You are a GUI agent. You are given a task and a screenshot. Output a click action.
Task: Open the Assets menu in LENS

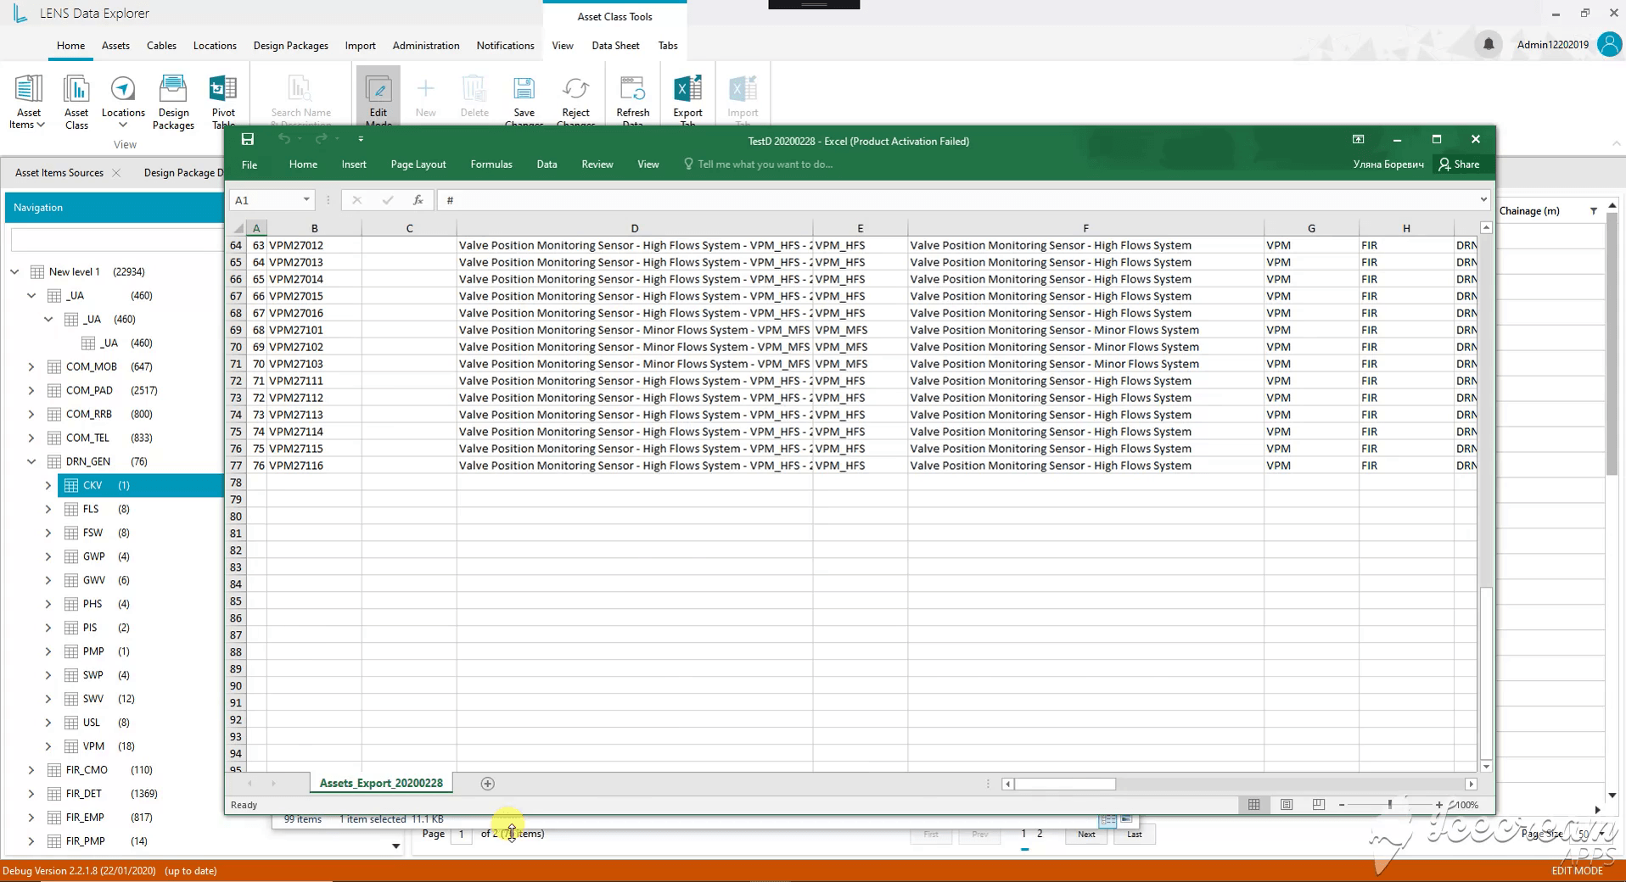[115, 46]
